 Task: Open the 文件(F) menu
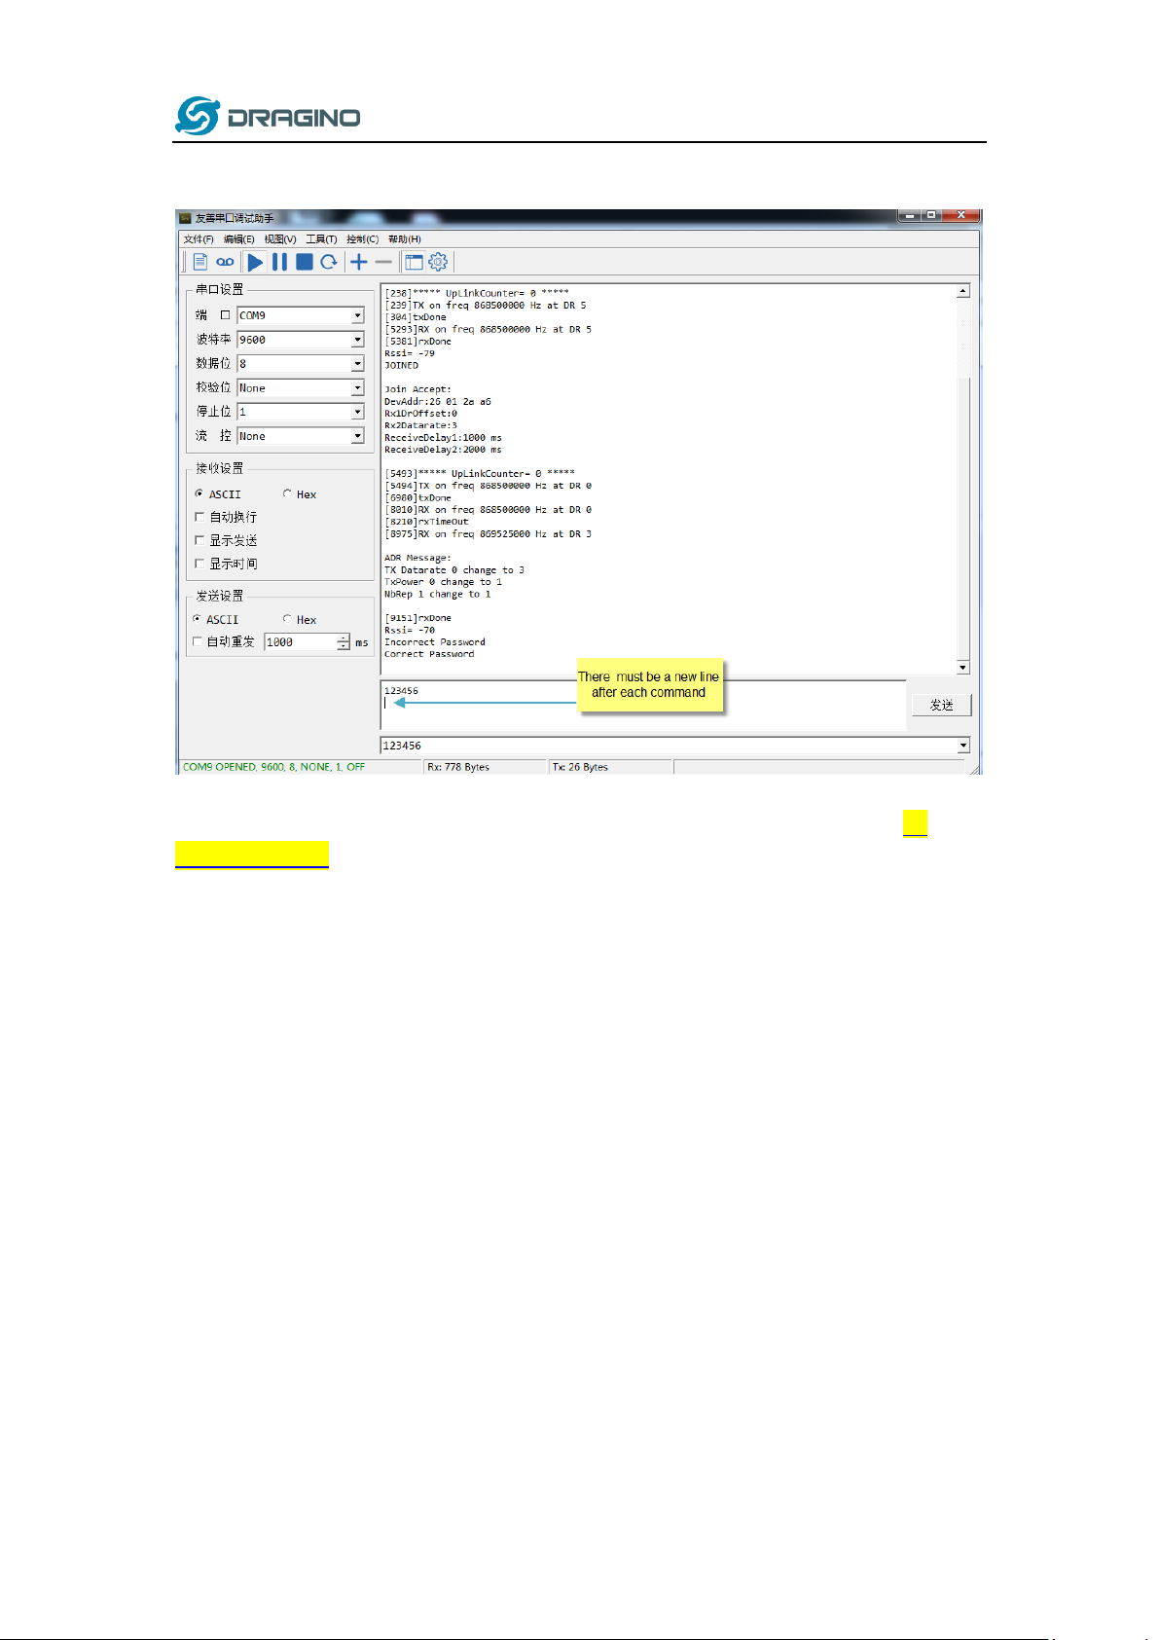tap(199, 239)
